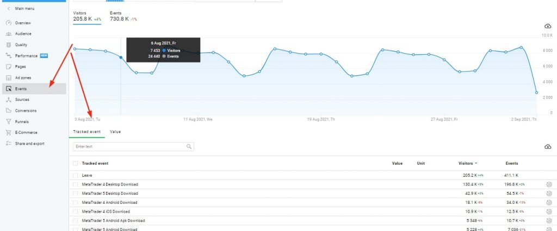Go to Conversions report
557x231 pixels.
pos(26,111)
